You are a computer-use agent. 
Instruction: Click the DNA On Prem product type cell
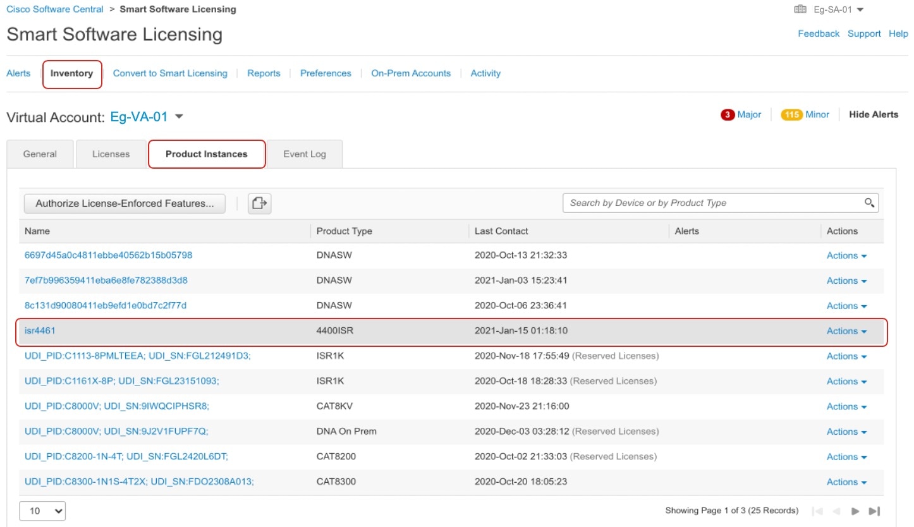346,432
